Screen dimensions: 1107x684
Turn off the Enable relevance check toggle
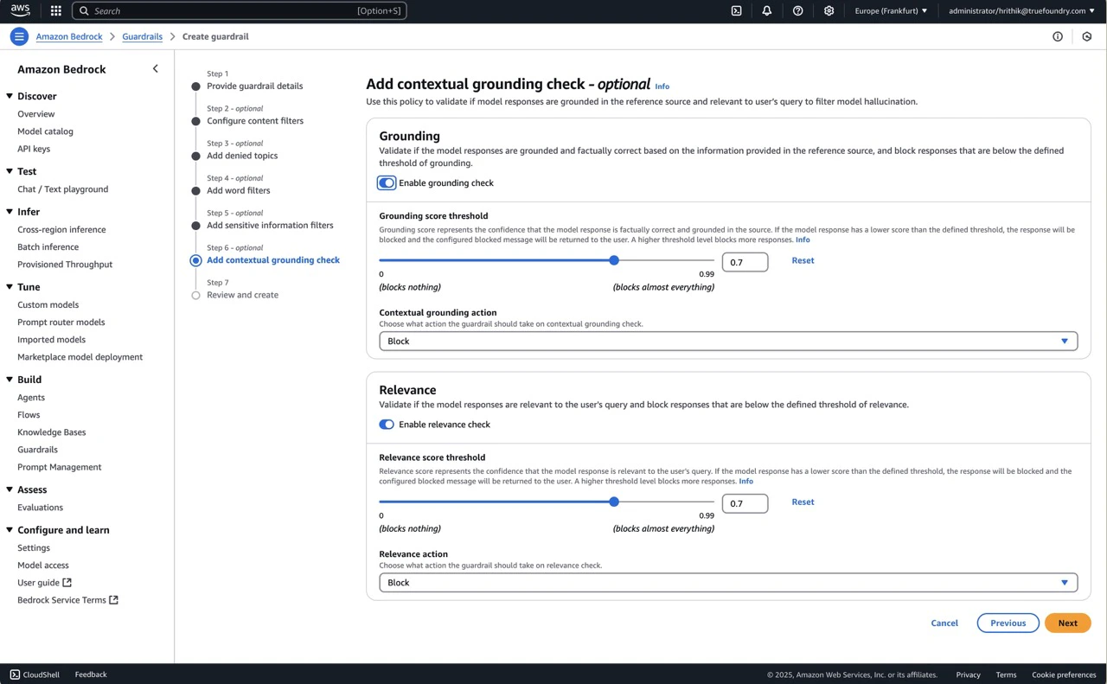(386, 424)
